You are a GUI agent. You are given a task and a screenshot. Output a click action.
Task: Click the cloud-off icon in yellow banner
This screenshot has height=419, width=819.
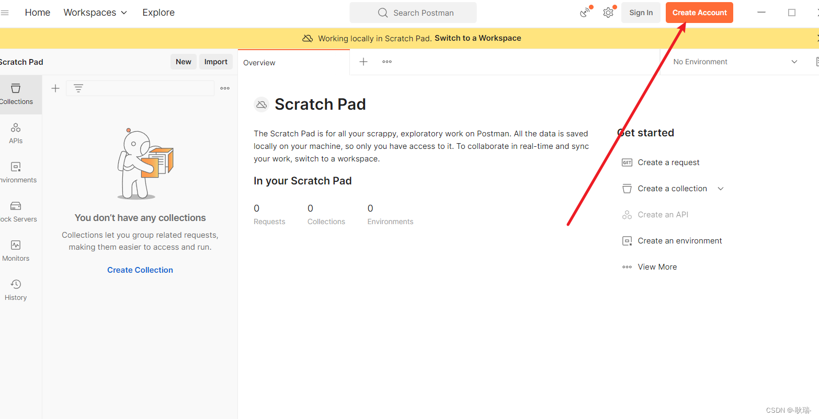308,38
